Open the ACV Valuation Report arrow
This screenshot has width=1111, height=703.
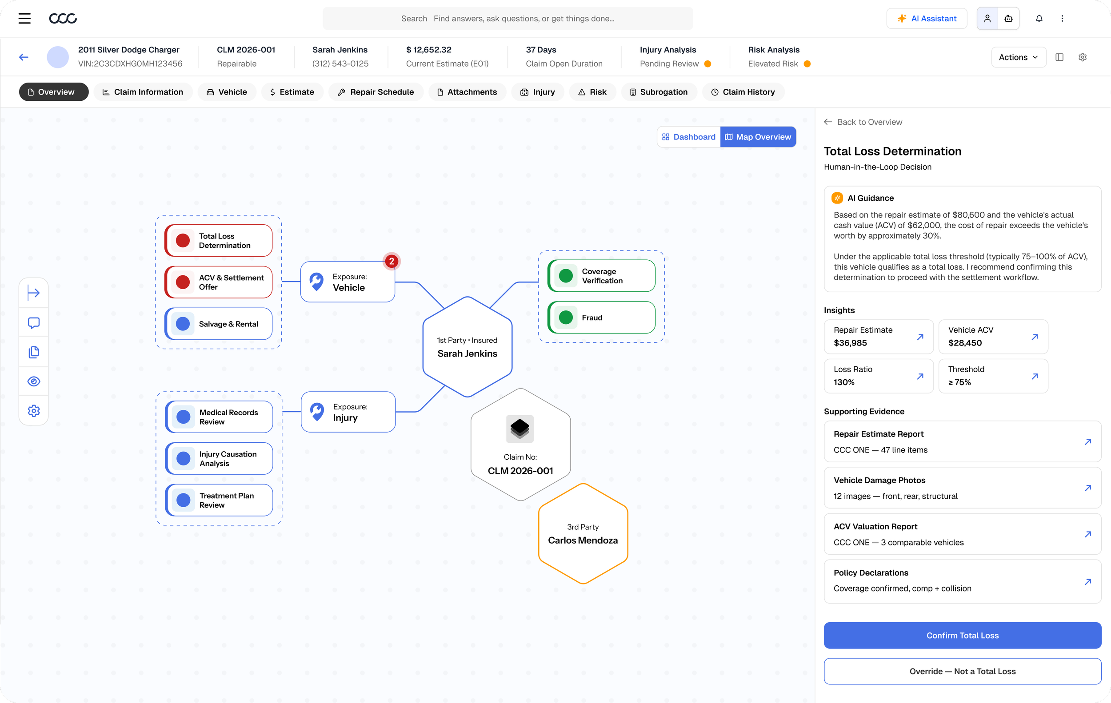1088,534
